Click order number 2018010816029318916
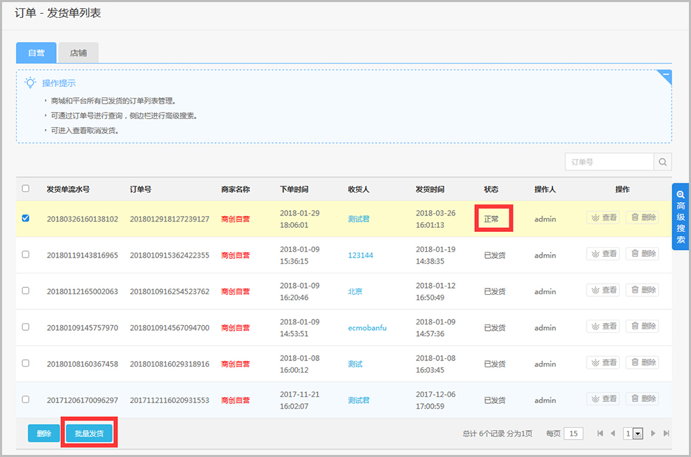The height and width of the screenshot is (457, 691). pyautogui.click(x=170, y=364)
